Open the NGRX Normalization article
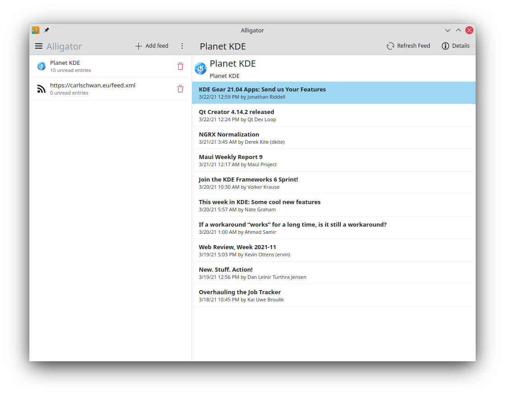505x396 pixels. click(334, 138)
